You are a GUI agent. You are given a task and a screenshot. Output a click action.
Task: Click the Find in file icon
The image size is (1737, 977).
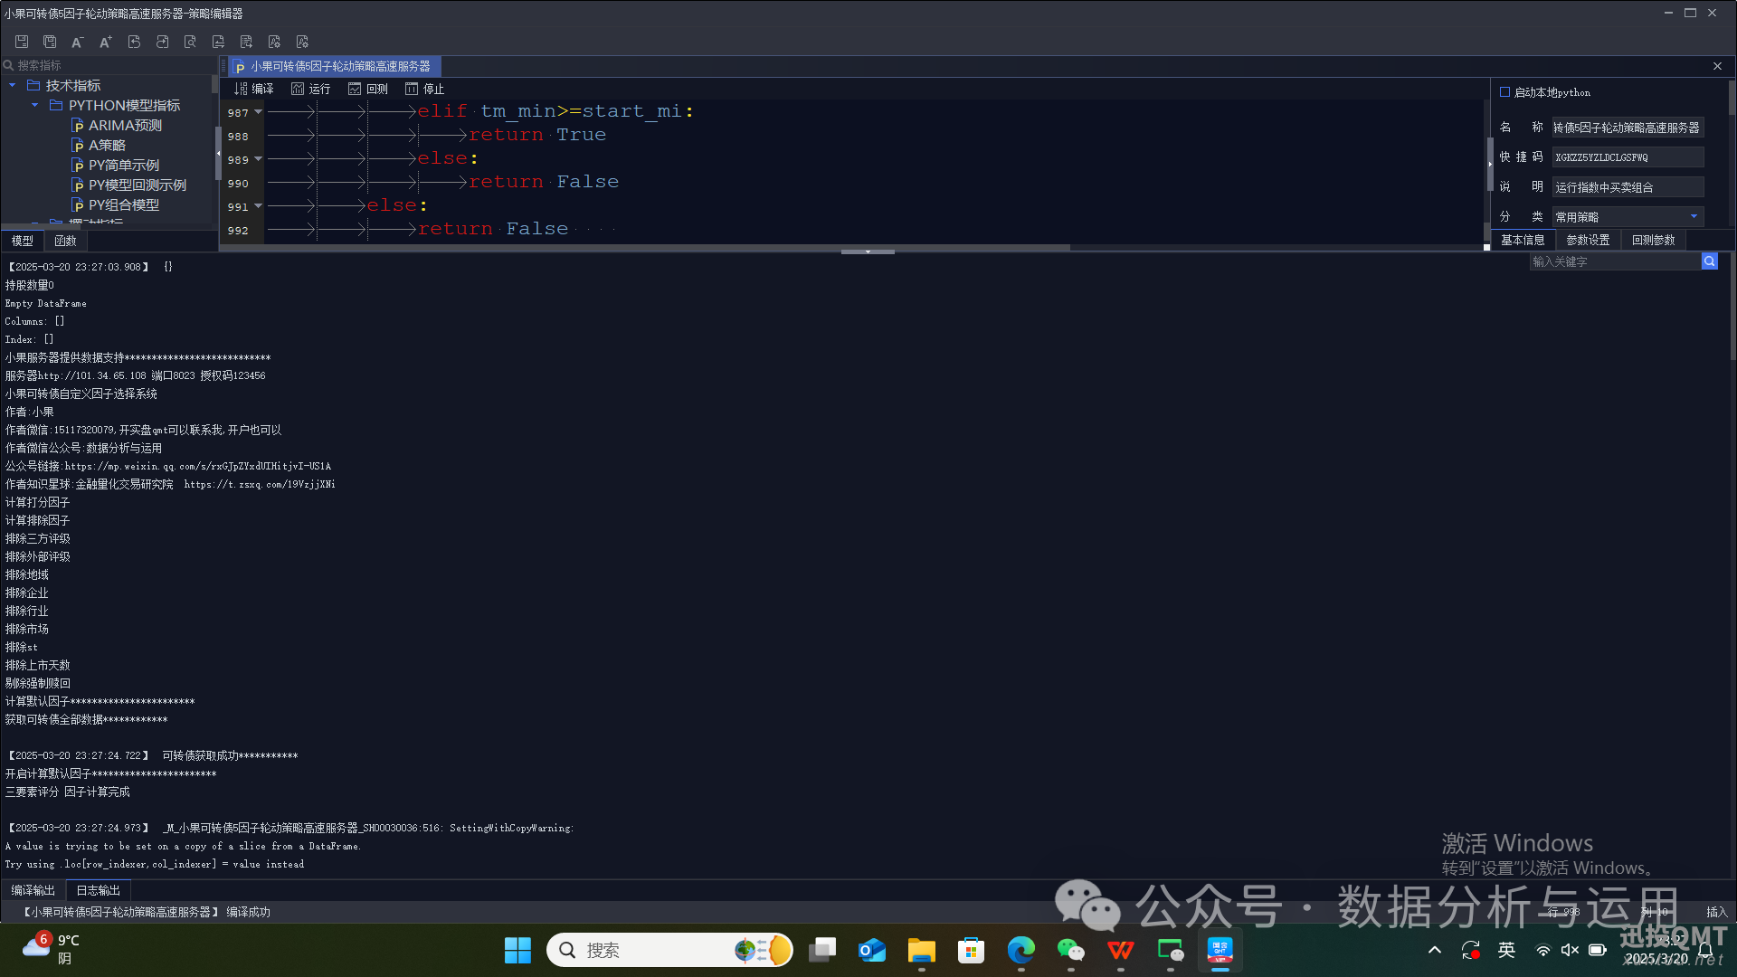[190, 42]
